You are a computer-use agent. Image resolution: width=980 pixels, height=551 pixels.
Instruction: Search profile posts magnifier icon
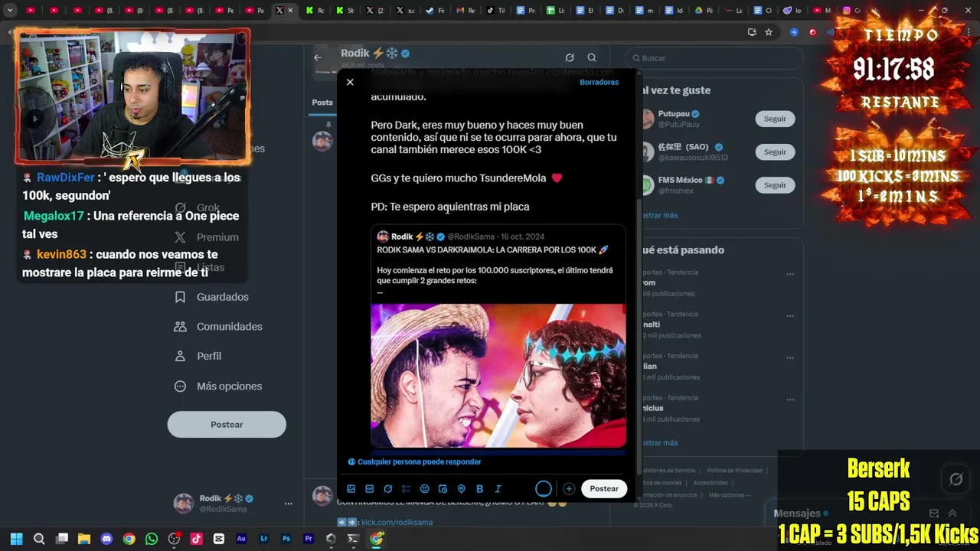coord(592,57)
